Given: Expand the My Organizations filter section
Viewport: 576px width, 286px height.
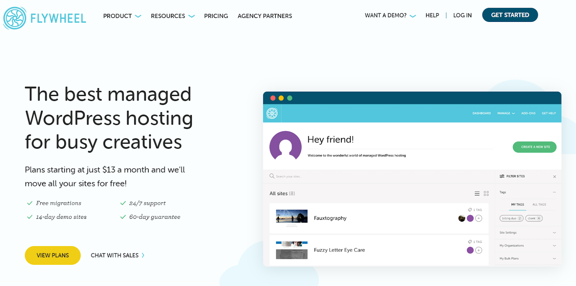Looking at the screenshot, I should (528, 245).
